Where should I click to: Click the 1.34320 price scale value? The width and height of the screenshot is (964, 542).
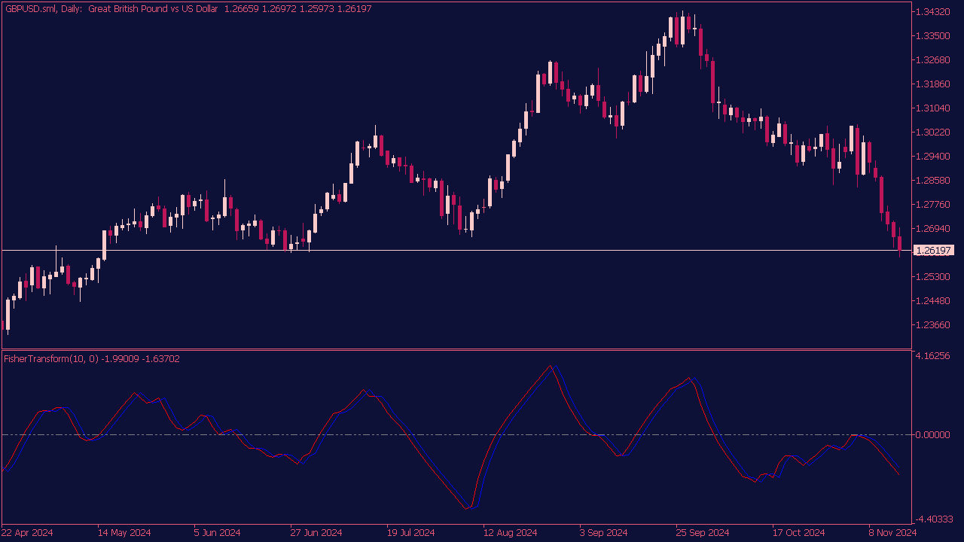click(932, 12)
